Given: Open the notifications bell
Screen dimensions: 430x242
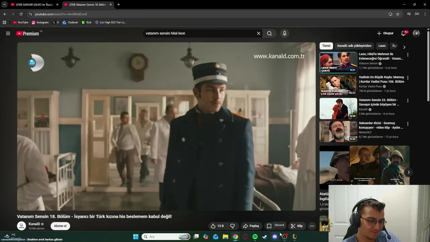Looking at the screenshot, I should 403,33.
